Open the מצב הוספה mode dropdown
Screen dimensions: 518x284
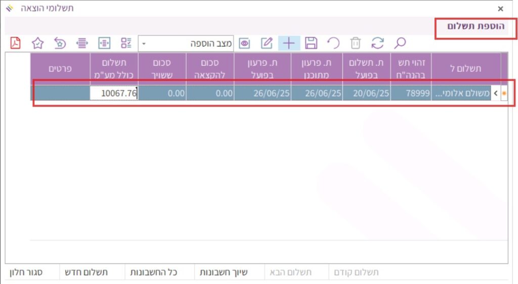tap(144, 43)
